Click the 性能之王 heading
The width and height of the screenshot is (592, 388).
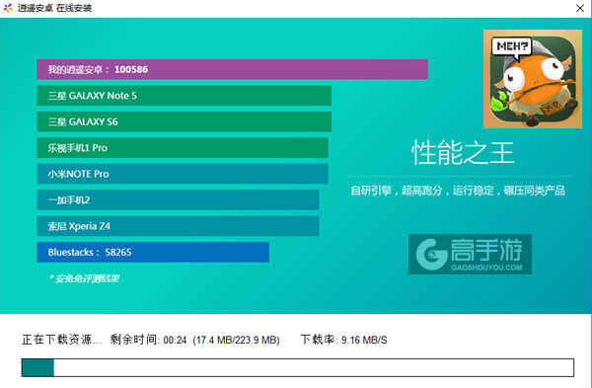(x=463, y=153)
